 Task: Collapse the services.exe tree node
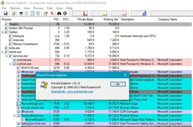[x=7, y=56]
